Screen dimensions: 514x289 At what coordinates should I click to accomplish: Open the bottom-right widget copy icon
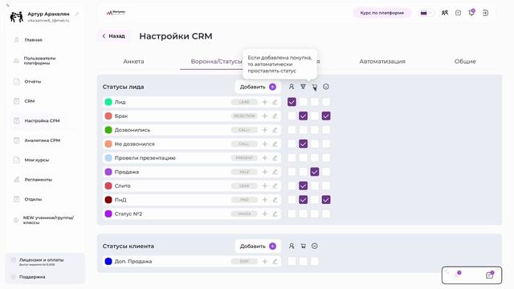(x=489, y=275)
